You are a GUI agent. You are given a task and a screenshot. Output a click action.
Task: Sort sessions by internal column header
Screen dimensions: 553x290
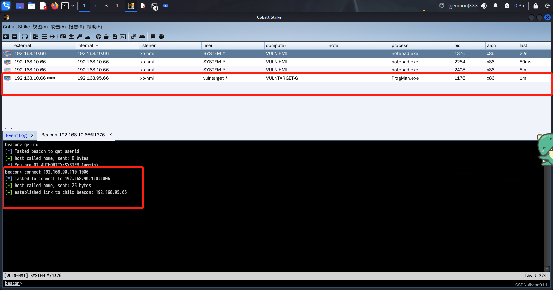(x=107, y=45)
